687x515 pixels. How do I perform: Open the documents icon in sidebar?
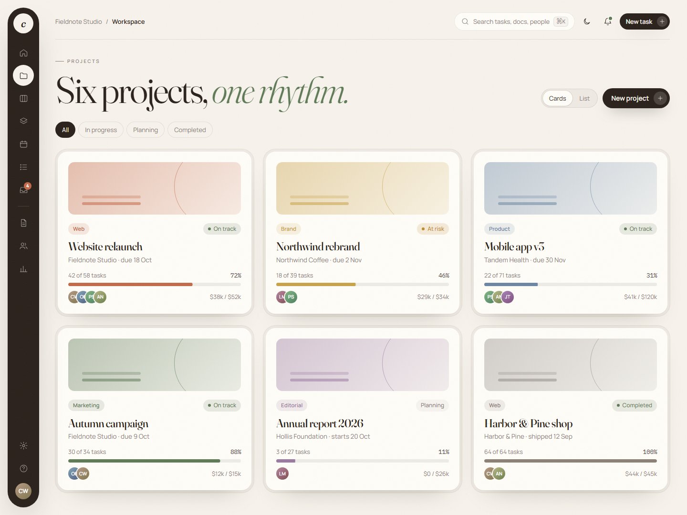pos(23,223)
